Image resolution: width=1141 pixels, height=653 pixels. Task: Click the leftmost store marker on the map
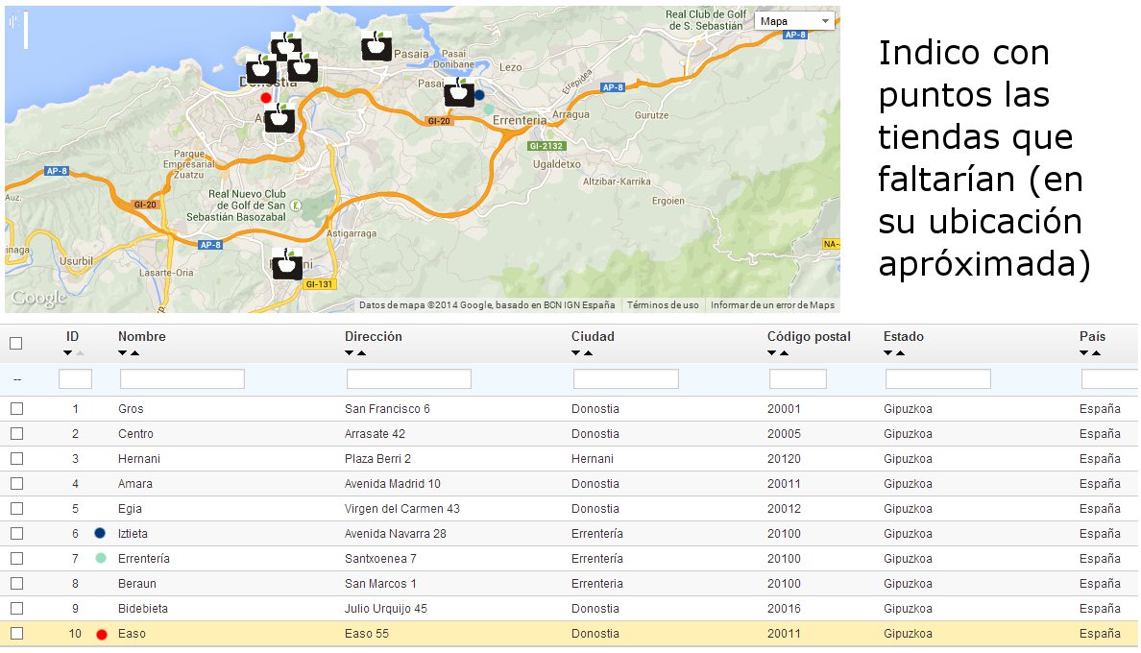[261, 70]
